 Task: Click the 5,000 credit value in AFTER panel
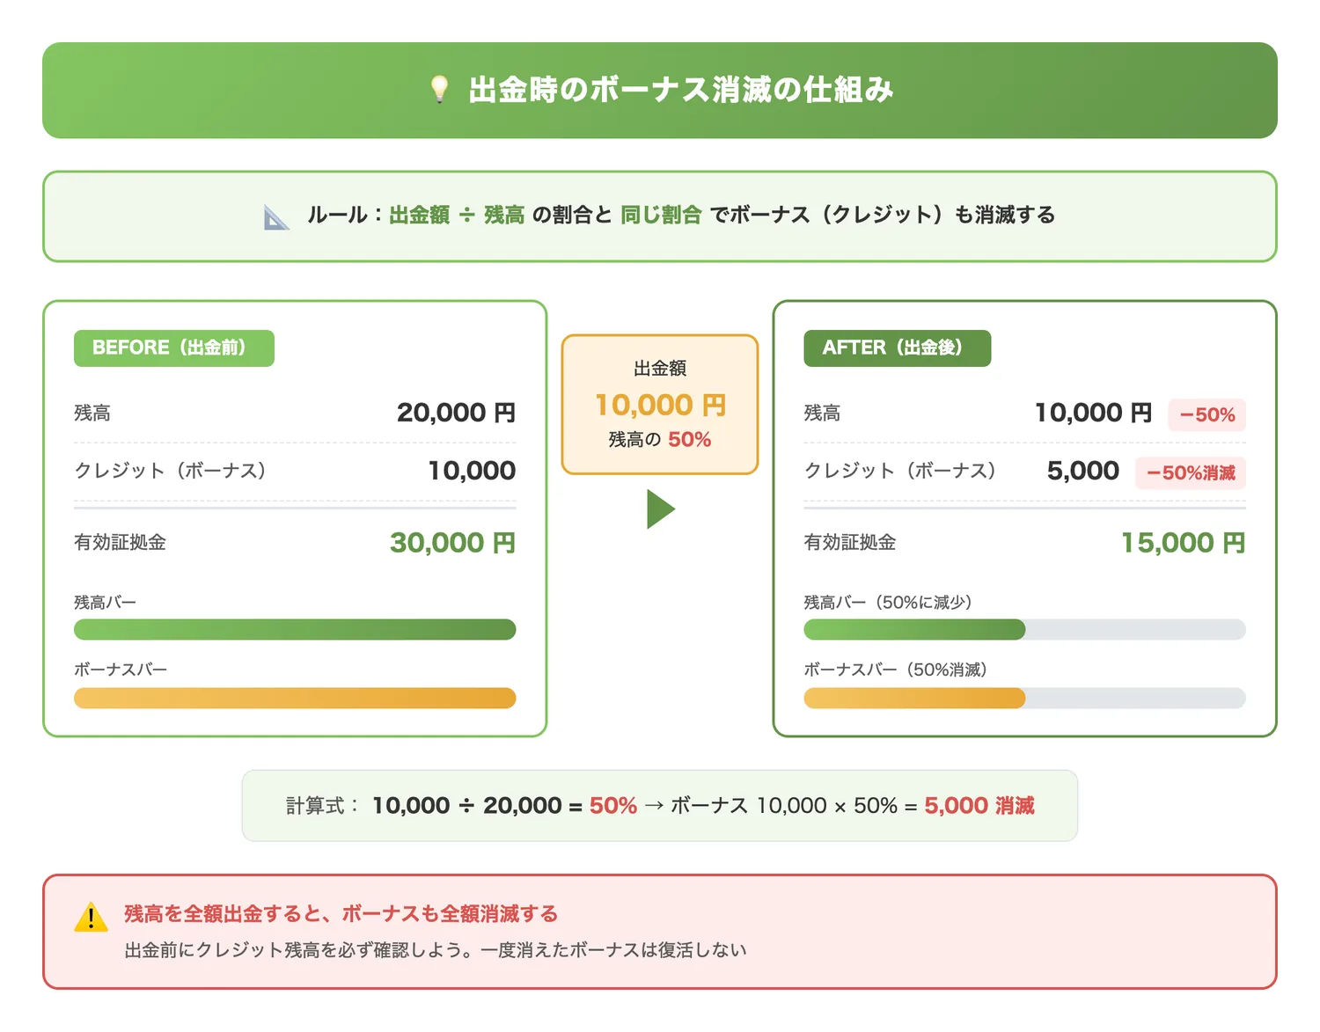[x=1083, y=471]
